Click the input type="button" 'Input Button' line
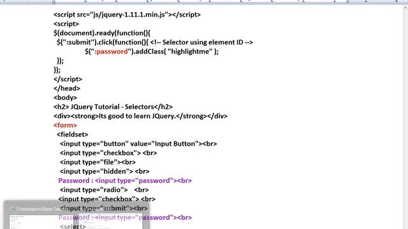Viewport: 408px width, 229px height. (x=138, y=144)
